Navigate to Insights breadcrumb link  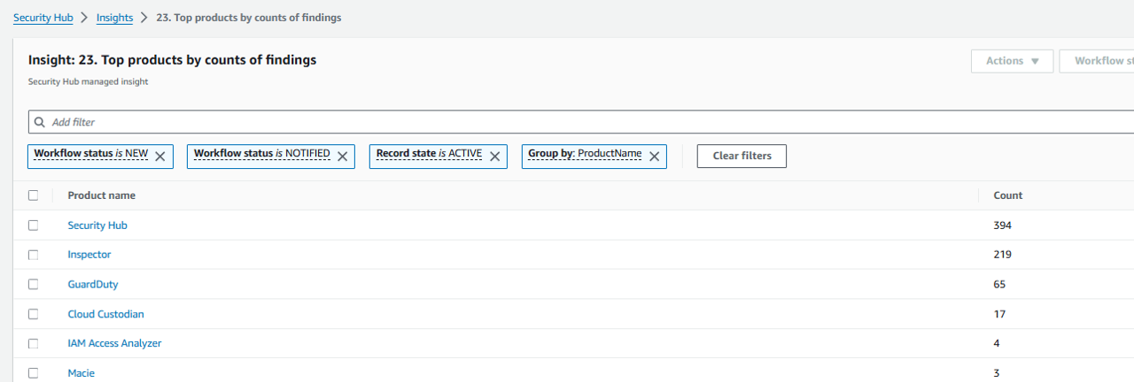pyautogui.click(x=114, y=18)
